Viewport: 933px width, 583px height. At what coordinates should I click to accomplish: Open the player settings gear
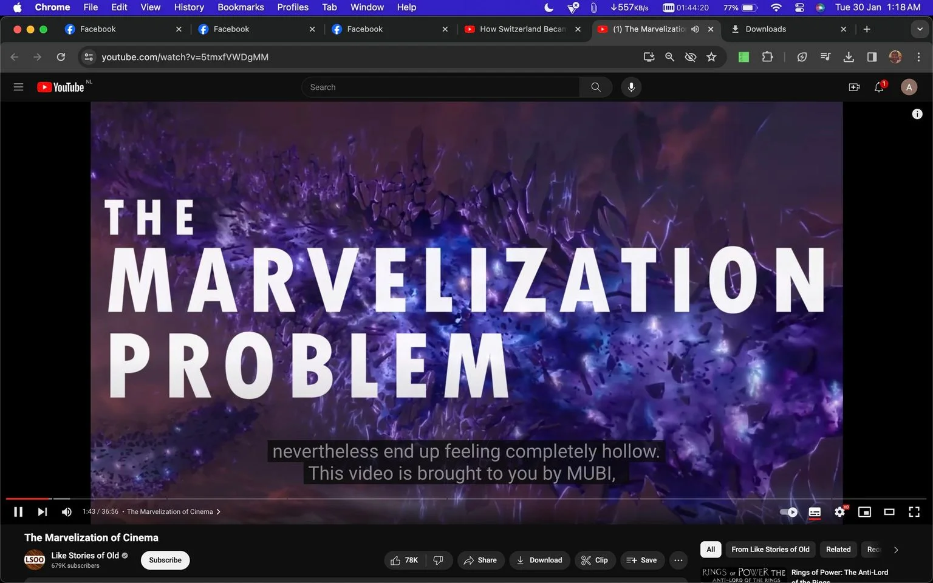839,512
